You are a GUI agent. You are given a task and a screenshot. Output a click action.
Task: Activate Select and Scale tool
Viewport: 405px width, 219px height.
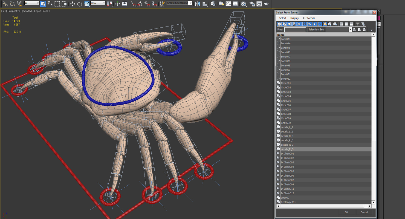(87, 4)
